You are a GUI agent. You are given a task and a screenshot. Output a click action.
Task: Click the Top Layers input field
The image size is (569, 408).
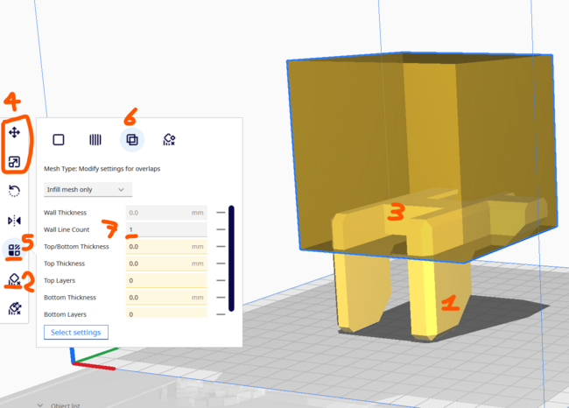166,280
